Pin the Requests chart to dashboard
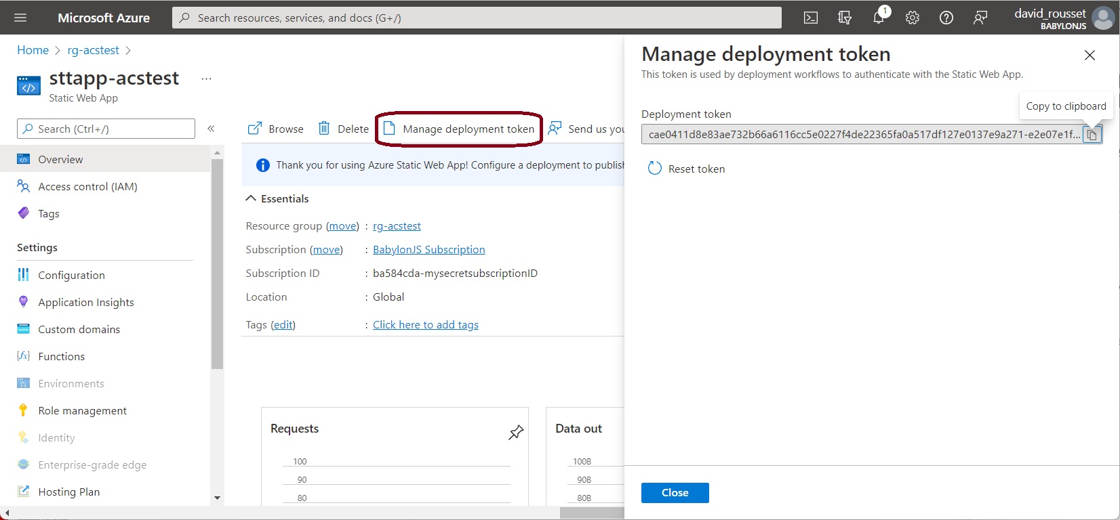The image size is (1120, 520). 516,432
